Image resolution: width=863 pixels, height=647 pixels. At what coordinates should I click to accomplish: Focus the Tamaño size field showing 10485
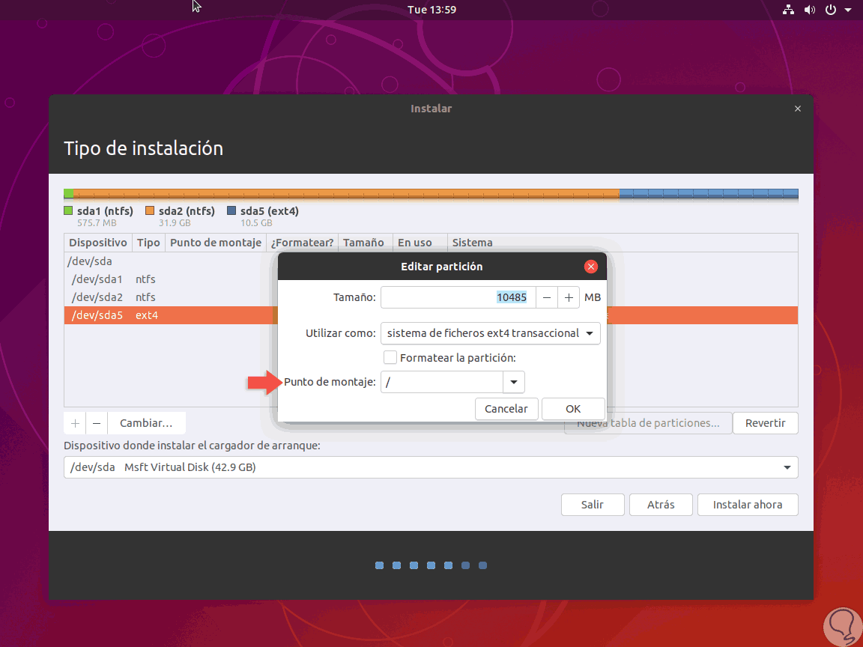458,297
